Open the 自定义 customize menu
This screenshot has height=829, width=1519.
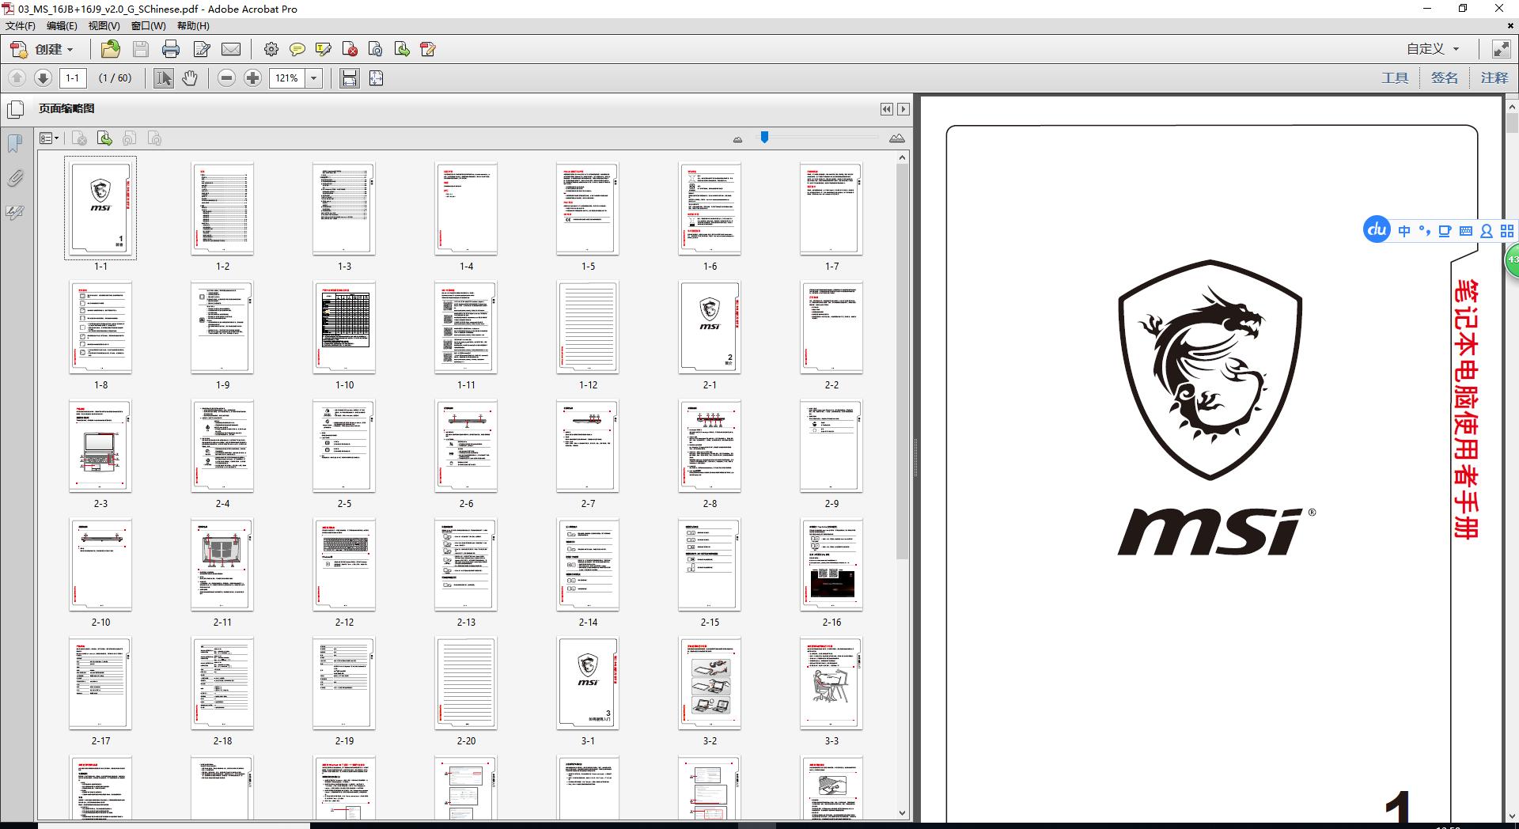pyautogui.click(x=1429, y=48)
